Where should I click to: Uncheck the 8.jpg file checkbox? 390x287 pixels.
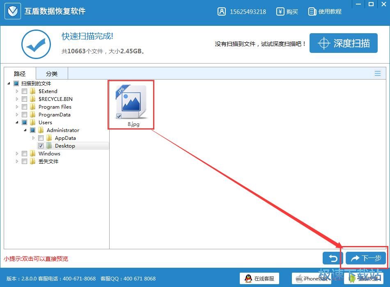click(x=119, y=116)
